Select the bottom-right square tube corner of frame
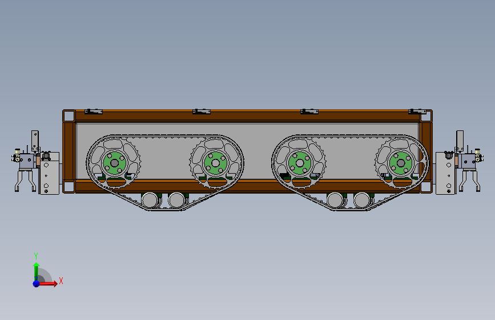495x320 pixels. [426, 187]
